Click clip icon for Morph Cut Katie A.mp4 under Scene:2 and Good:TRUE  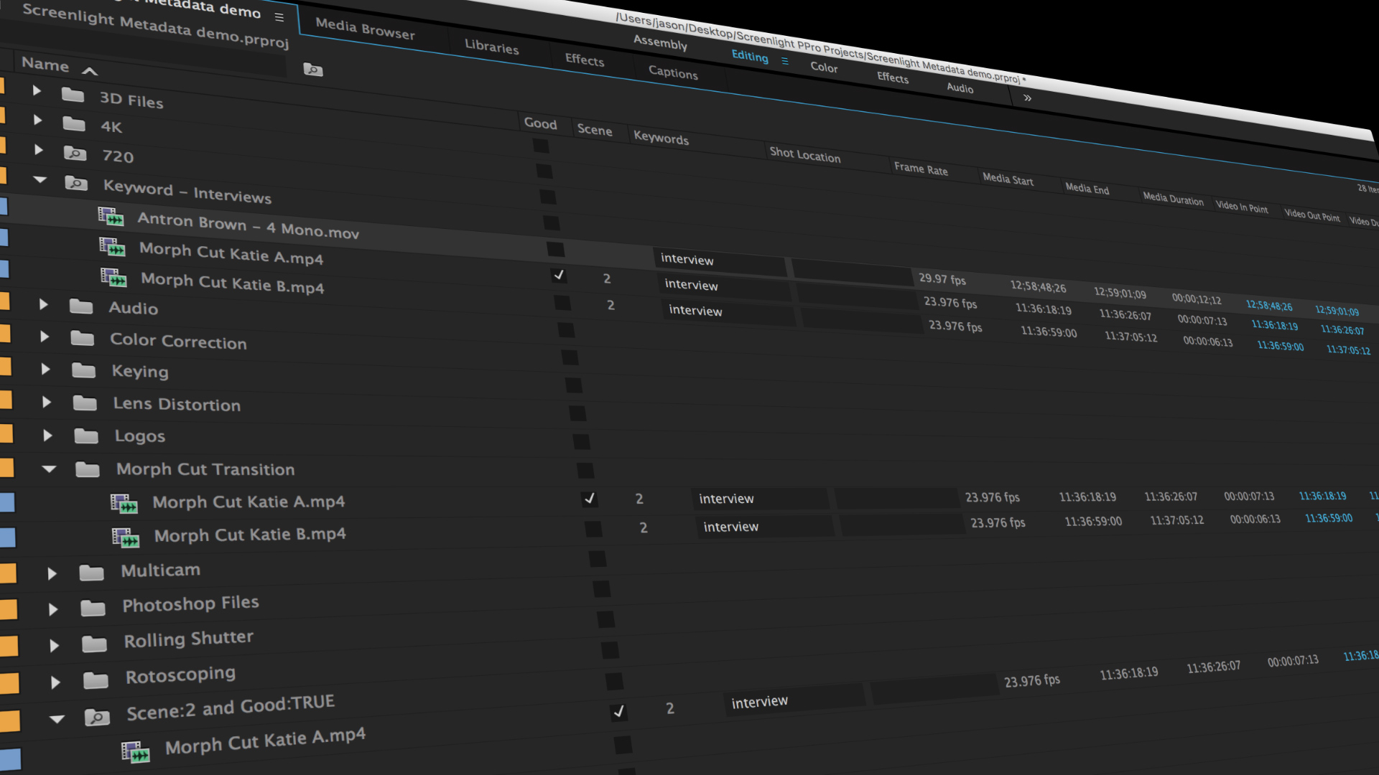[x=136, y=752]
